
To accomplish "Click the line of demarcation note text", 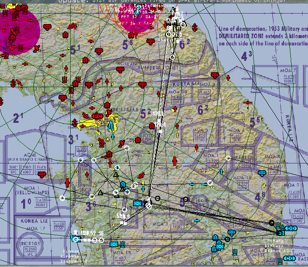I will pos(263,36).
